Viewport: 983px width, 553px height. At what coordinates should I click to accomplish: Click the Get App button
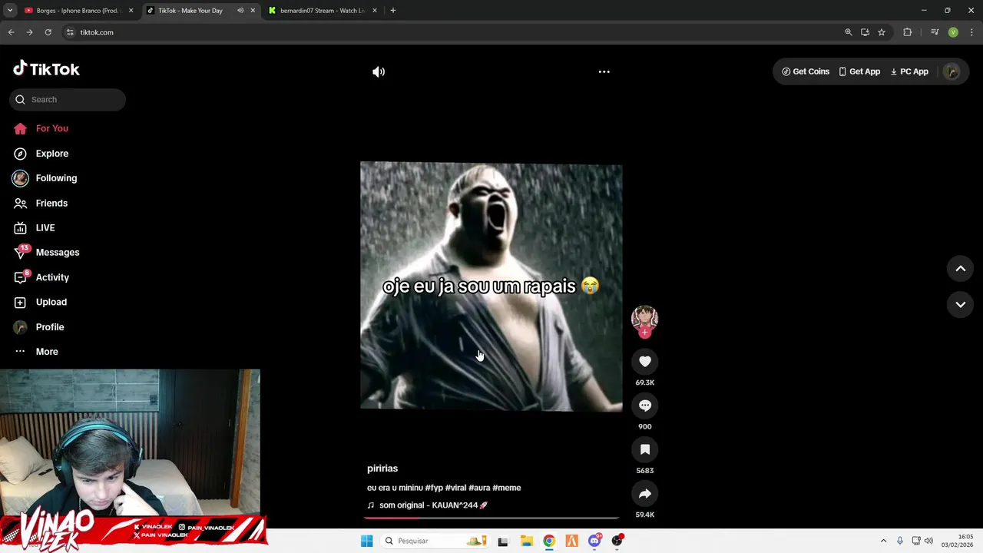point(859,71)
